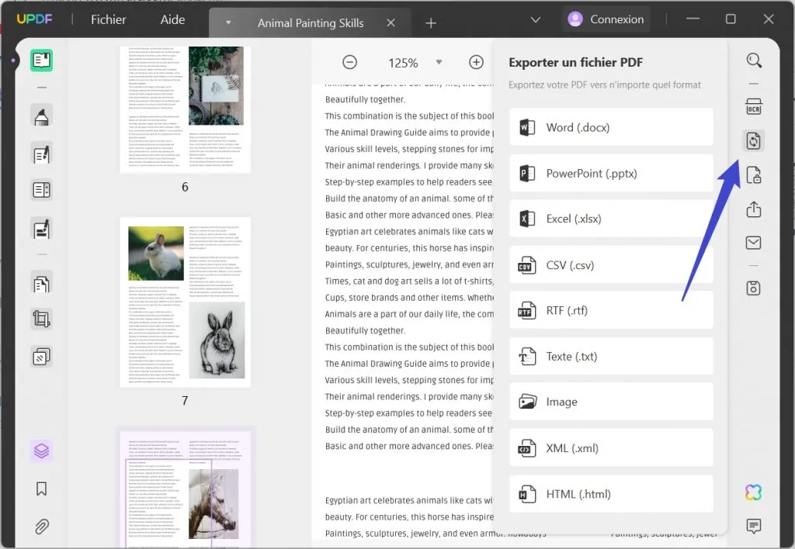Open the Attachments panel
The height and width of the screenshot is (549, 795).
[41, 527]
